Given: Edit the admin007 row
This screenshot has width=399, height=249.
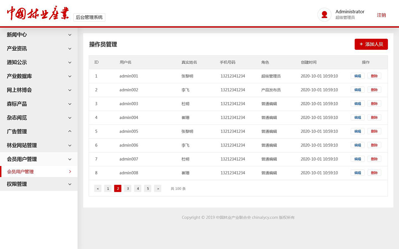Looking at the screenshot, I should (357, 159).
